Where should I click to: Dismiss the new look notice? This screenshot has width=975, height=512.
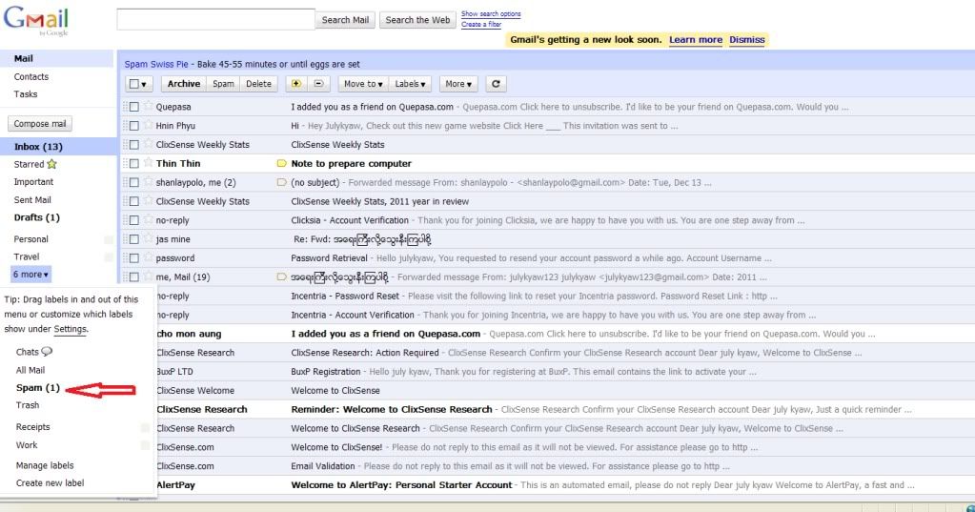[x=747, y=40]
